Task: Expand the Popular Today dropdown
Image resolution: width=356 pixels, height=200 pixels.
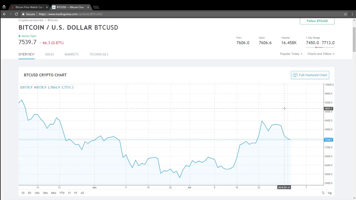Action: [291, 54]
